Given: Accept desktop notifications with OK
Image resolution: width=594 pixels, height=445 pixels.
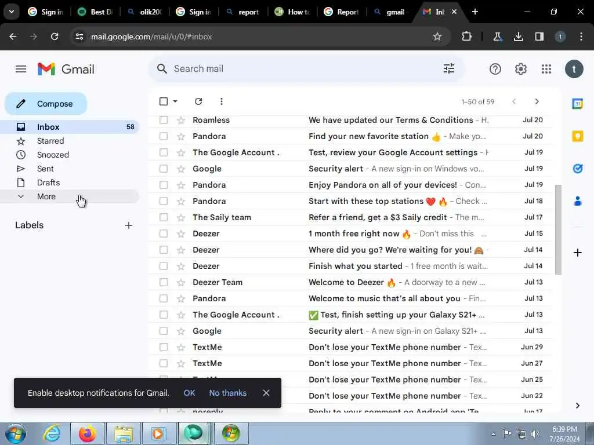Looking at the screenshot, I should [x=190, y=393].
